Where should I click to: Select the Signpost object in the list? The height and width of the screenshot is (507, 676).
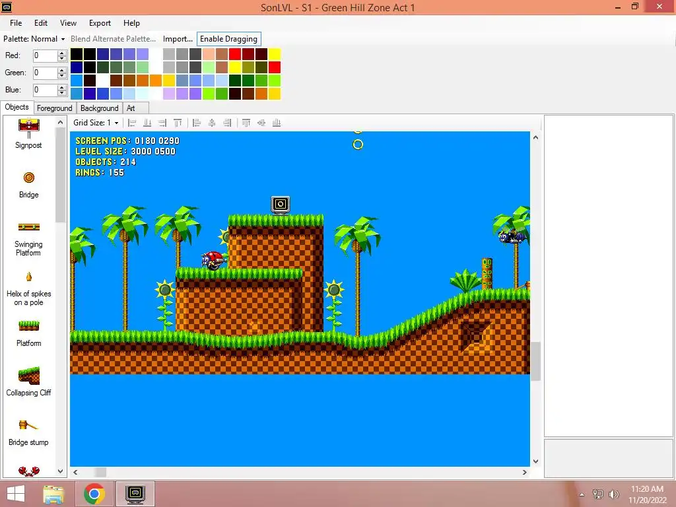coord(28,134)
